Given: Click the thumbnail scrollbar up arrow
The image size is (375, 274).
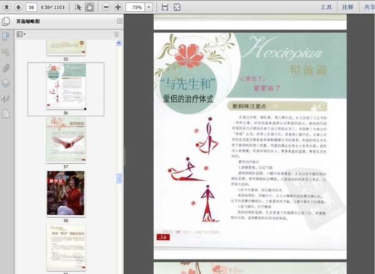Looking at the screenshot, I should pos(119,43).
